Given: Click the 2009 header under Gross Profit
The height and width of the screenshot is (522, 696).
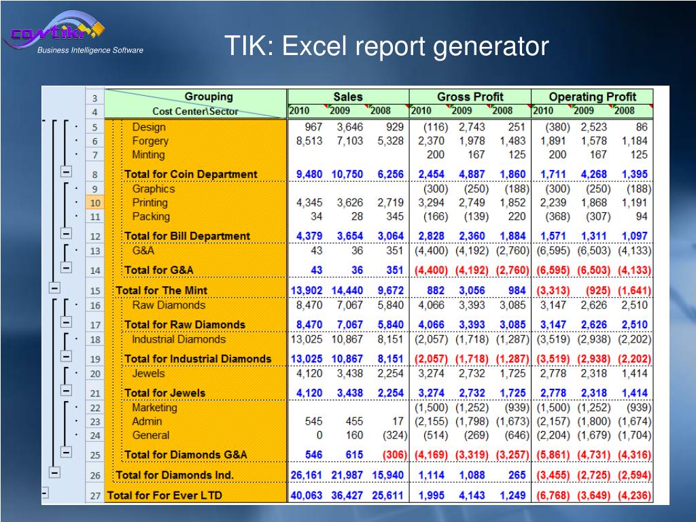Looking at the screenshot, I should (470, 111).
